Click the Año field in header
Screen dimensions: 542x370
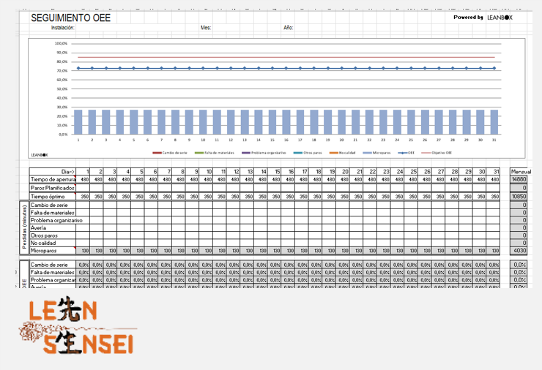click(315, 28)
